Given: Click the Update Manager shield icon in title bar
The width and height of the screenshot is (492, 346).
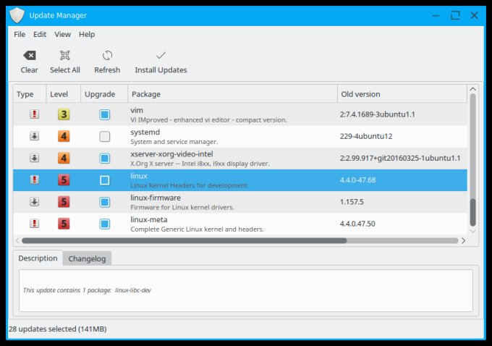Looking at the screenshot, I should click(17, 14).
